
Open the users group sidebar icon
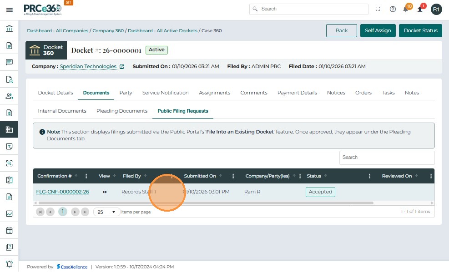9,96
